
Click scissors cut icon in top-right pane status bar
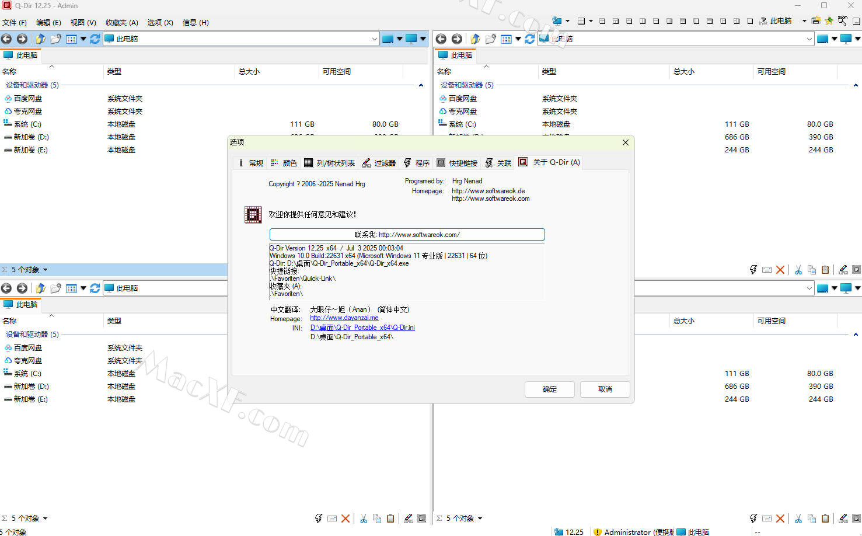tap(798, 270)
